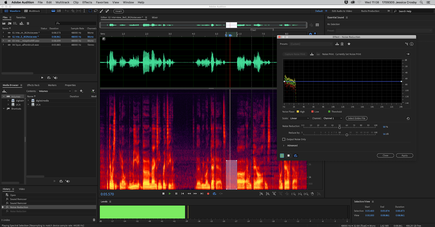Open effect info icon in Noise Reduction
Viewport: 435px width, 227px height.
(412, 44)
